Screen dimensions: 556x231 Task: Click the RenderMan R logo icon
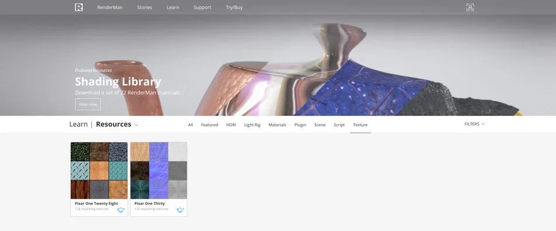(x=79, y=7)
